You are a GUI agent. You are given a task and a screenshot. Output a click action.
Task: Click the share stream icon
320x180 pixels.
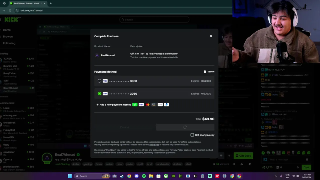coord(234,164)
